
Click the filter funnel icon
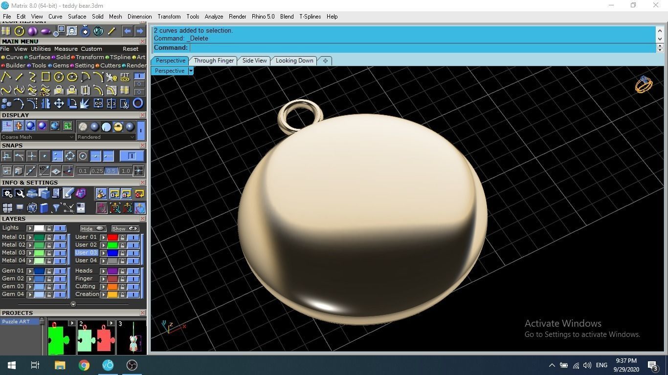click(56, 208)
